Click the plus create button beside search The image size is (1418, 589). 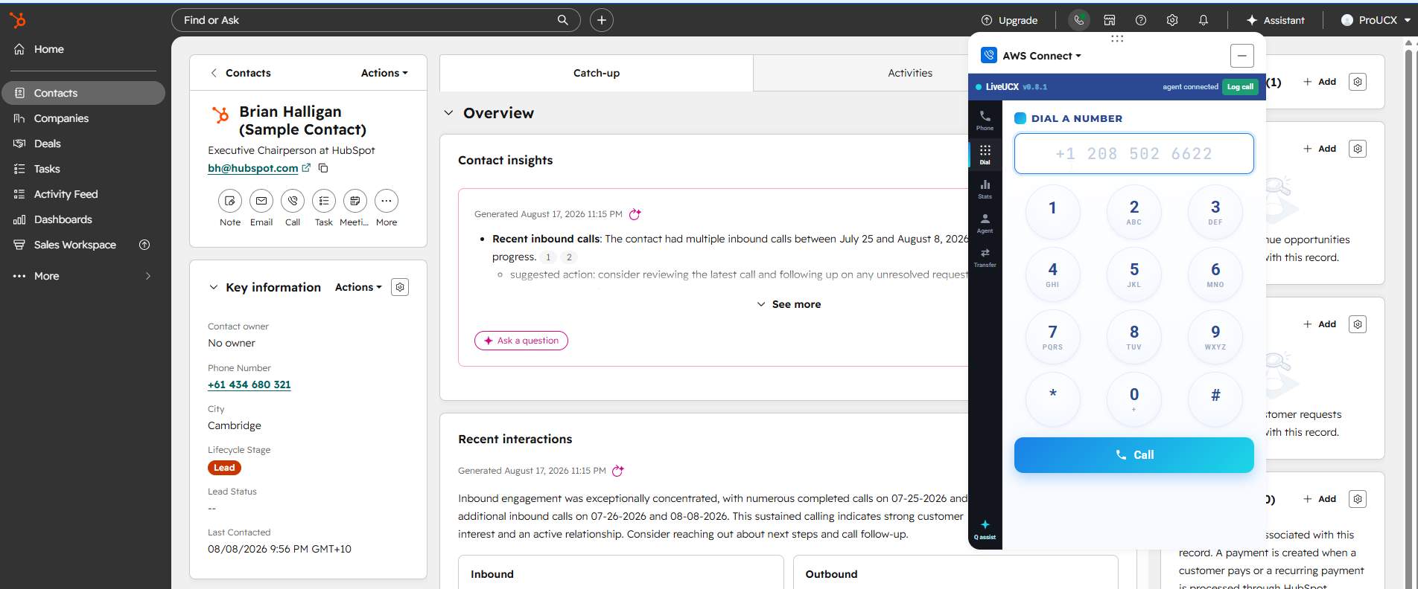602,20
